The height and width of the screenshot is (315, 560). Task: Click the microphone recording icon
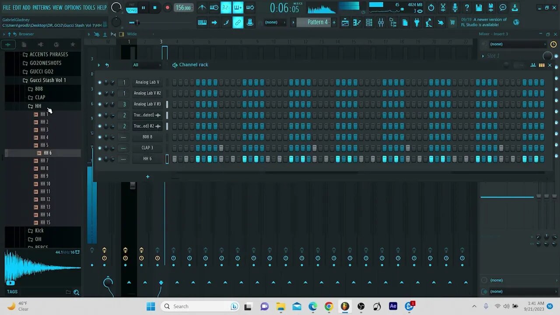pos(455,7)
